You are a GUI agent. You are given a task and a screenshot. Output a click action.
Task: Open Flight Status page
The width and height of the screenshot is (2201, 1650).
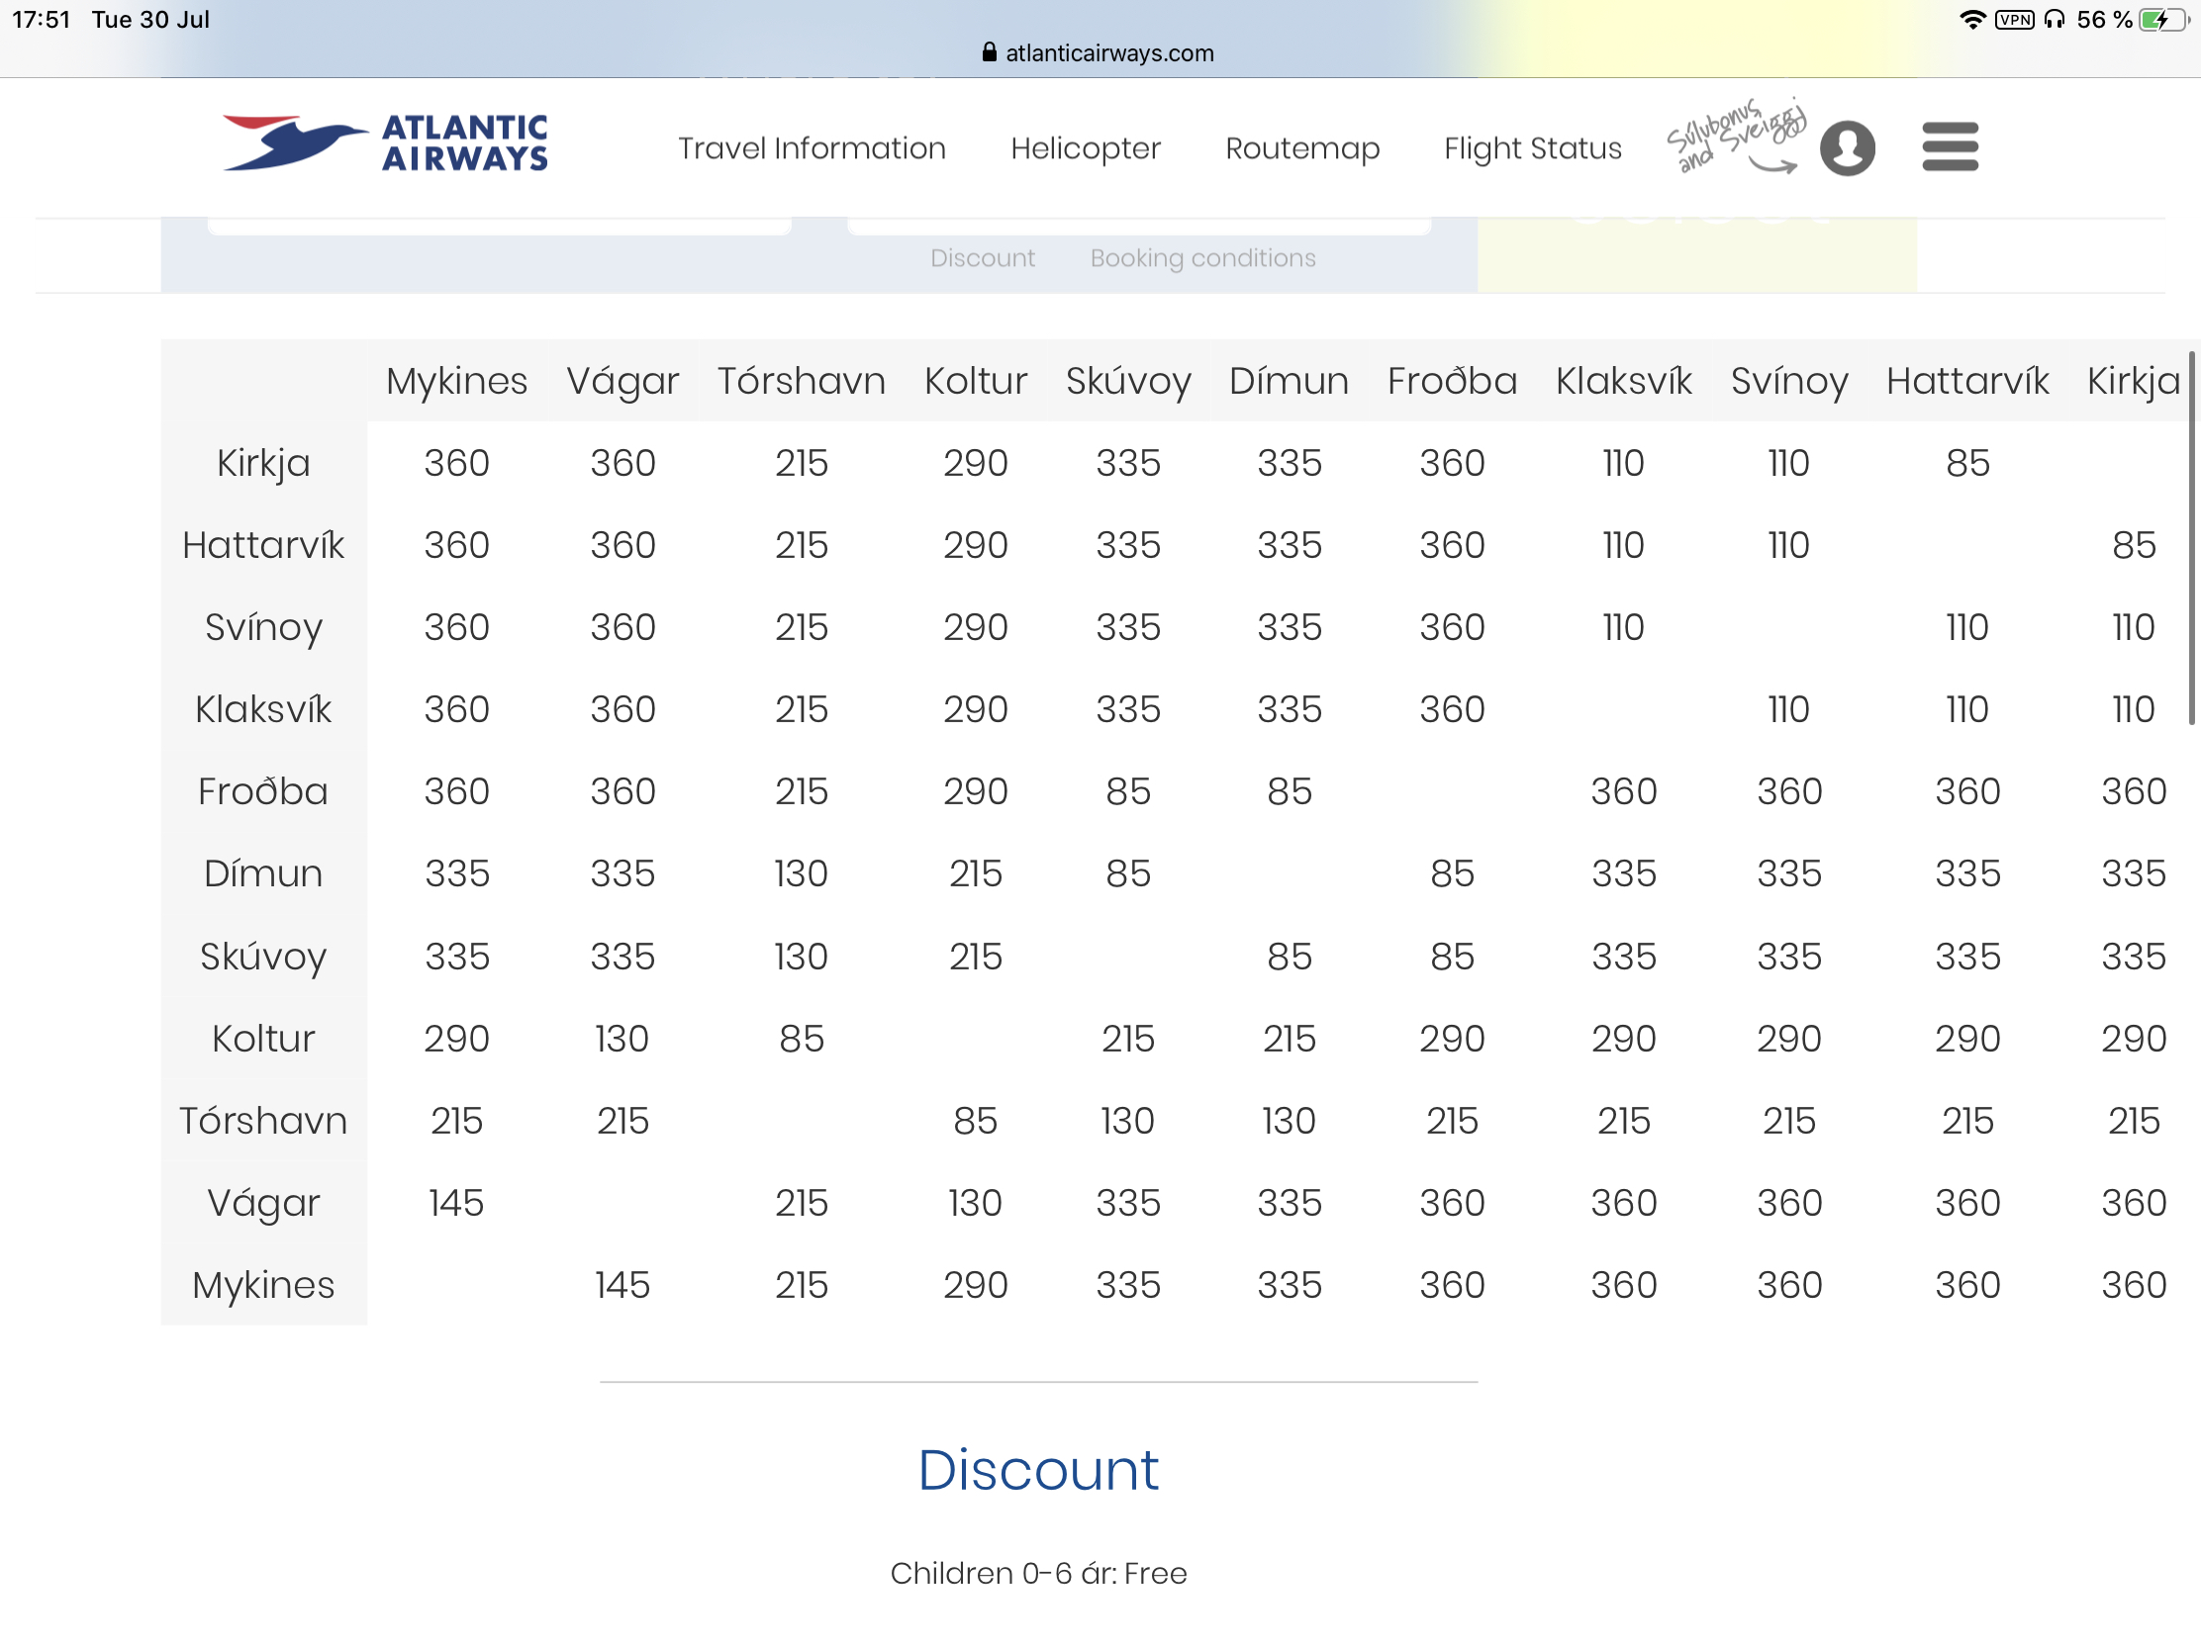click(x=1532, y=148)
